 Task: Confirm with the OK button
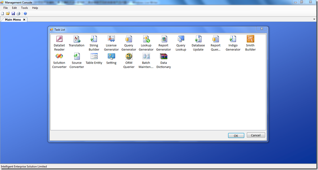coord(236,136)
